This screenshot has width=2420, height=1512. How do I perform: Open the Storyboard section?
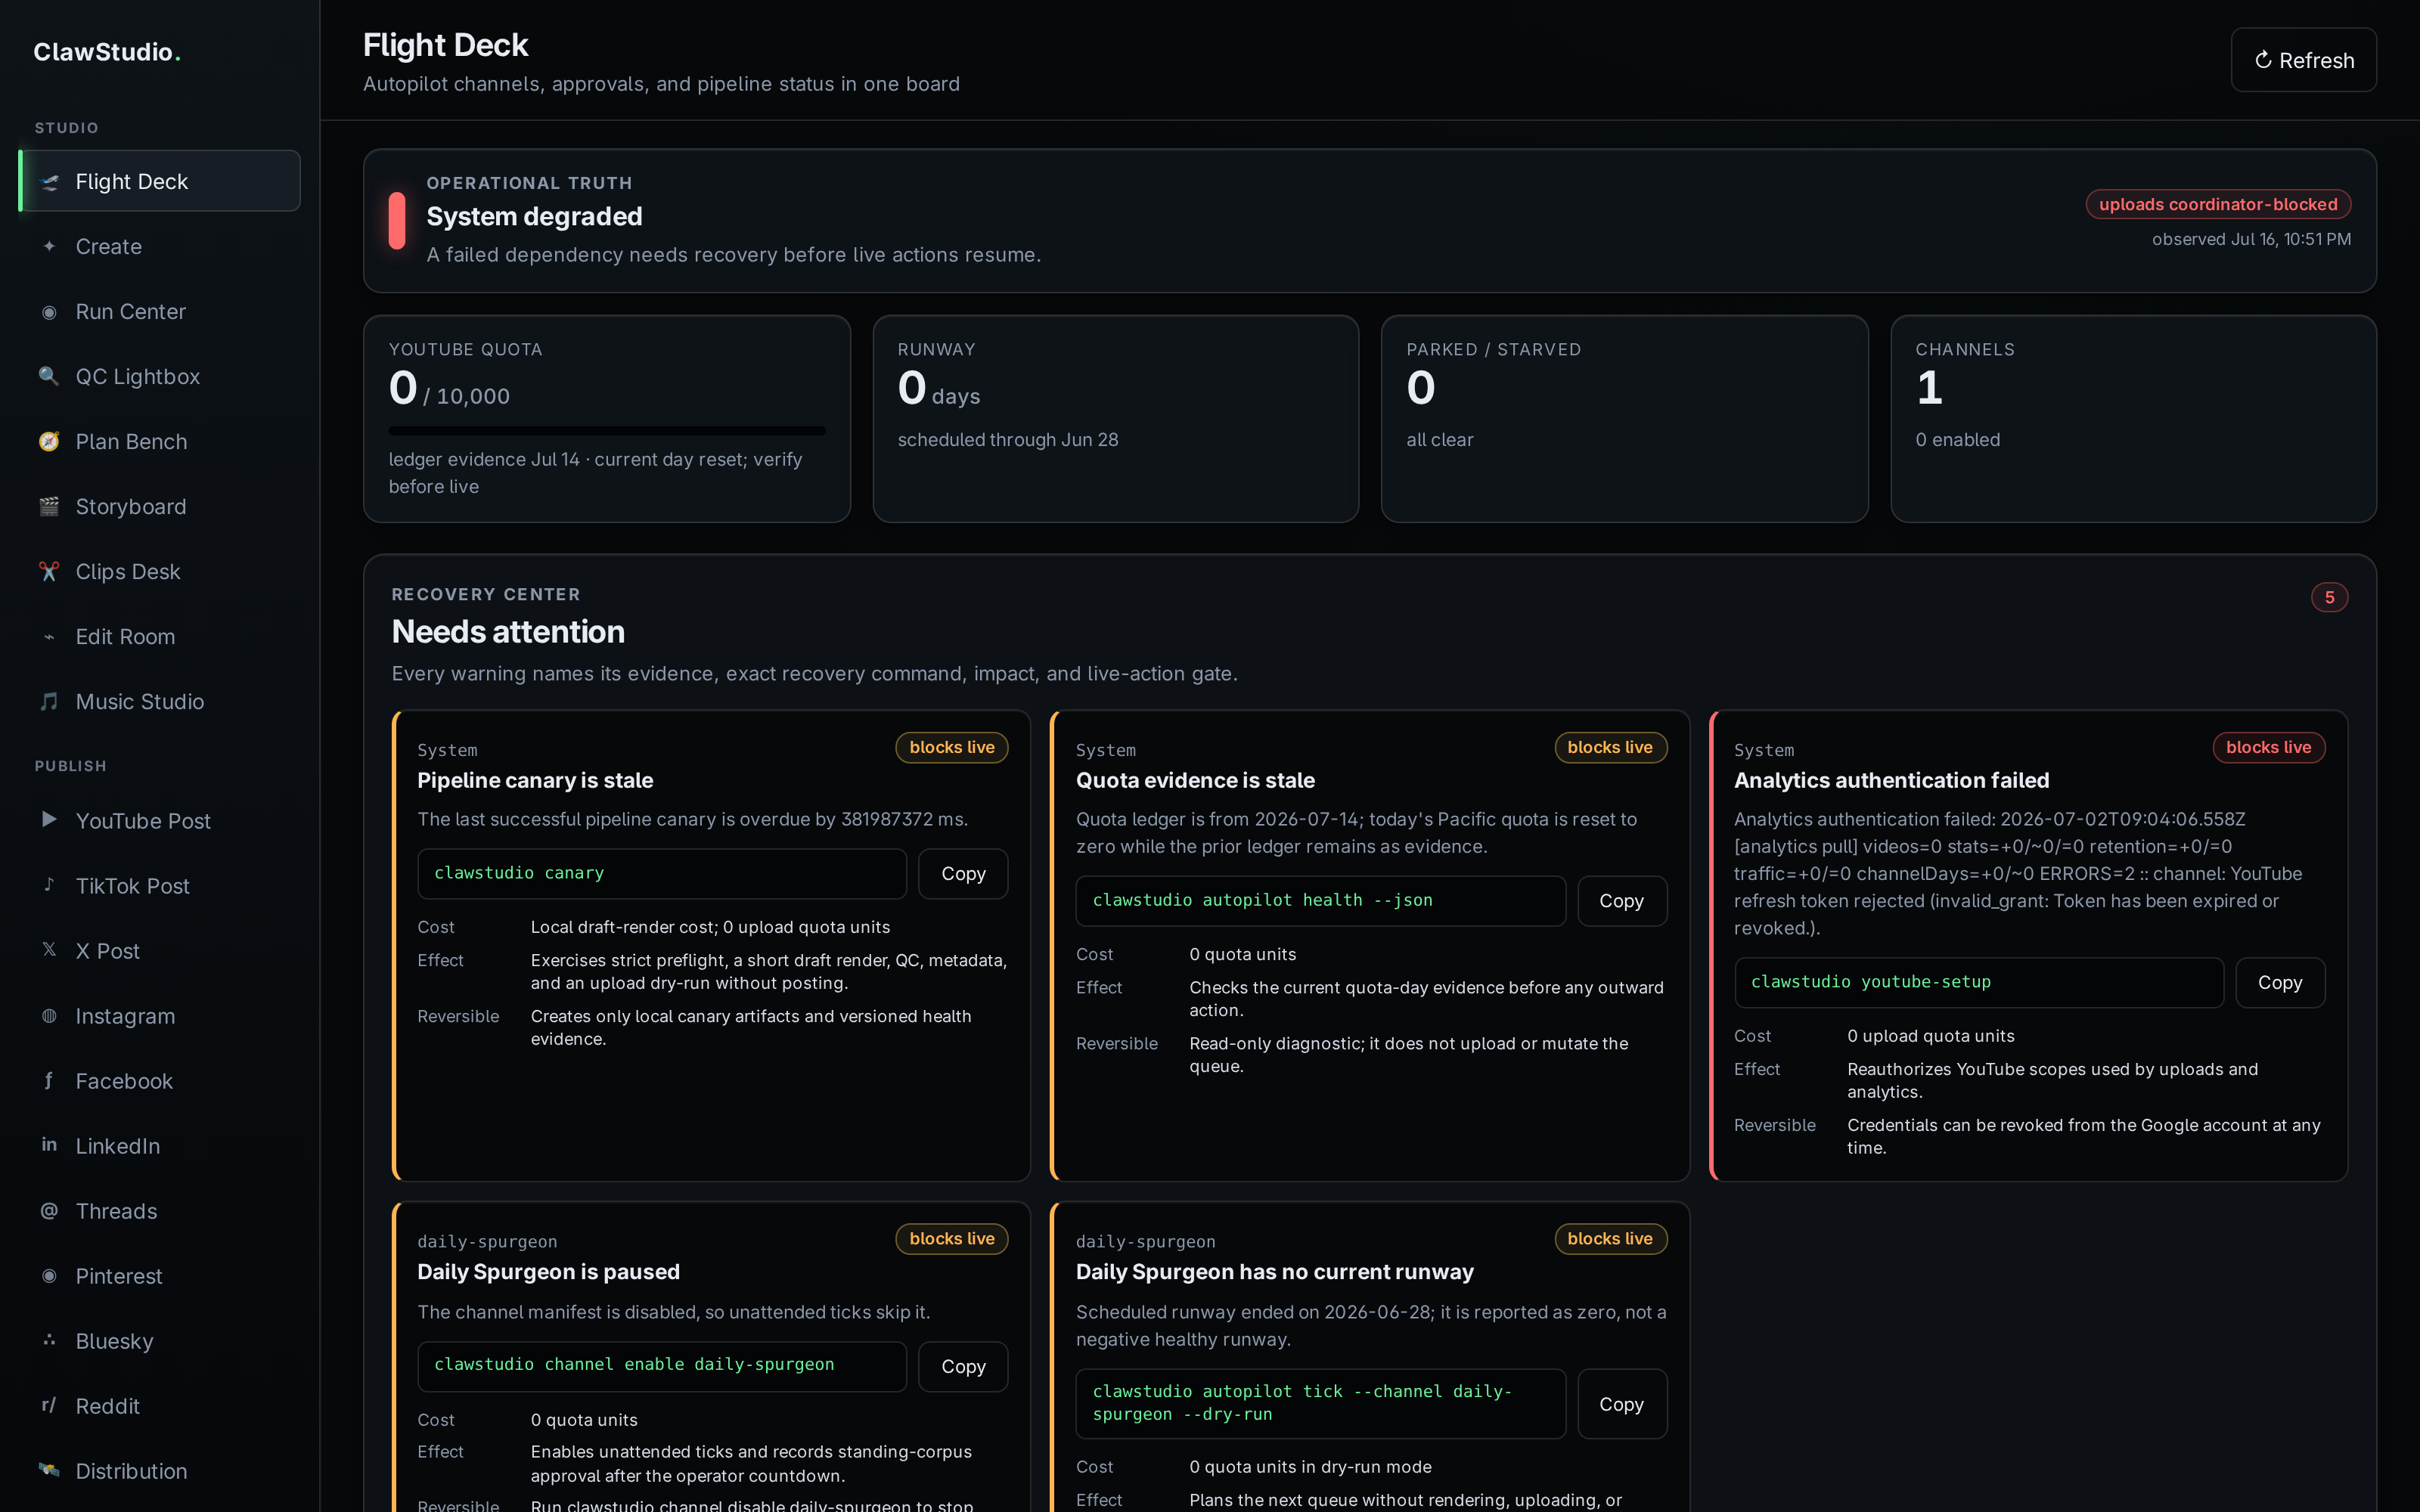[x=160, y=507]
